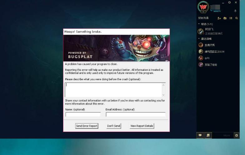The height and width of the screenshot is (155, 245).
Task: Select recent player gyikj
Action: coord(207,58)
